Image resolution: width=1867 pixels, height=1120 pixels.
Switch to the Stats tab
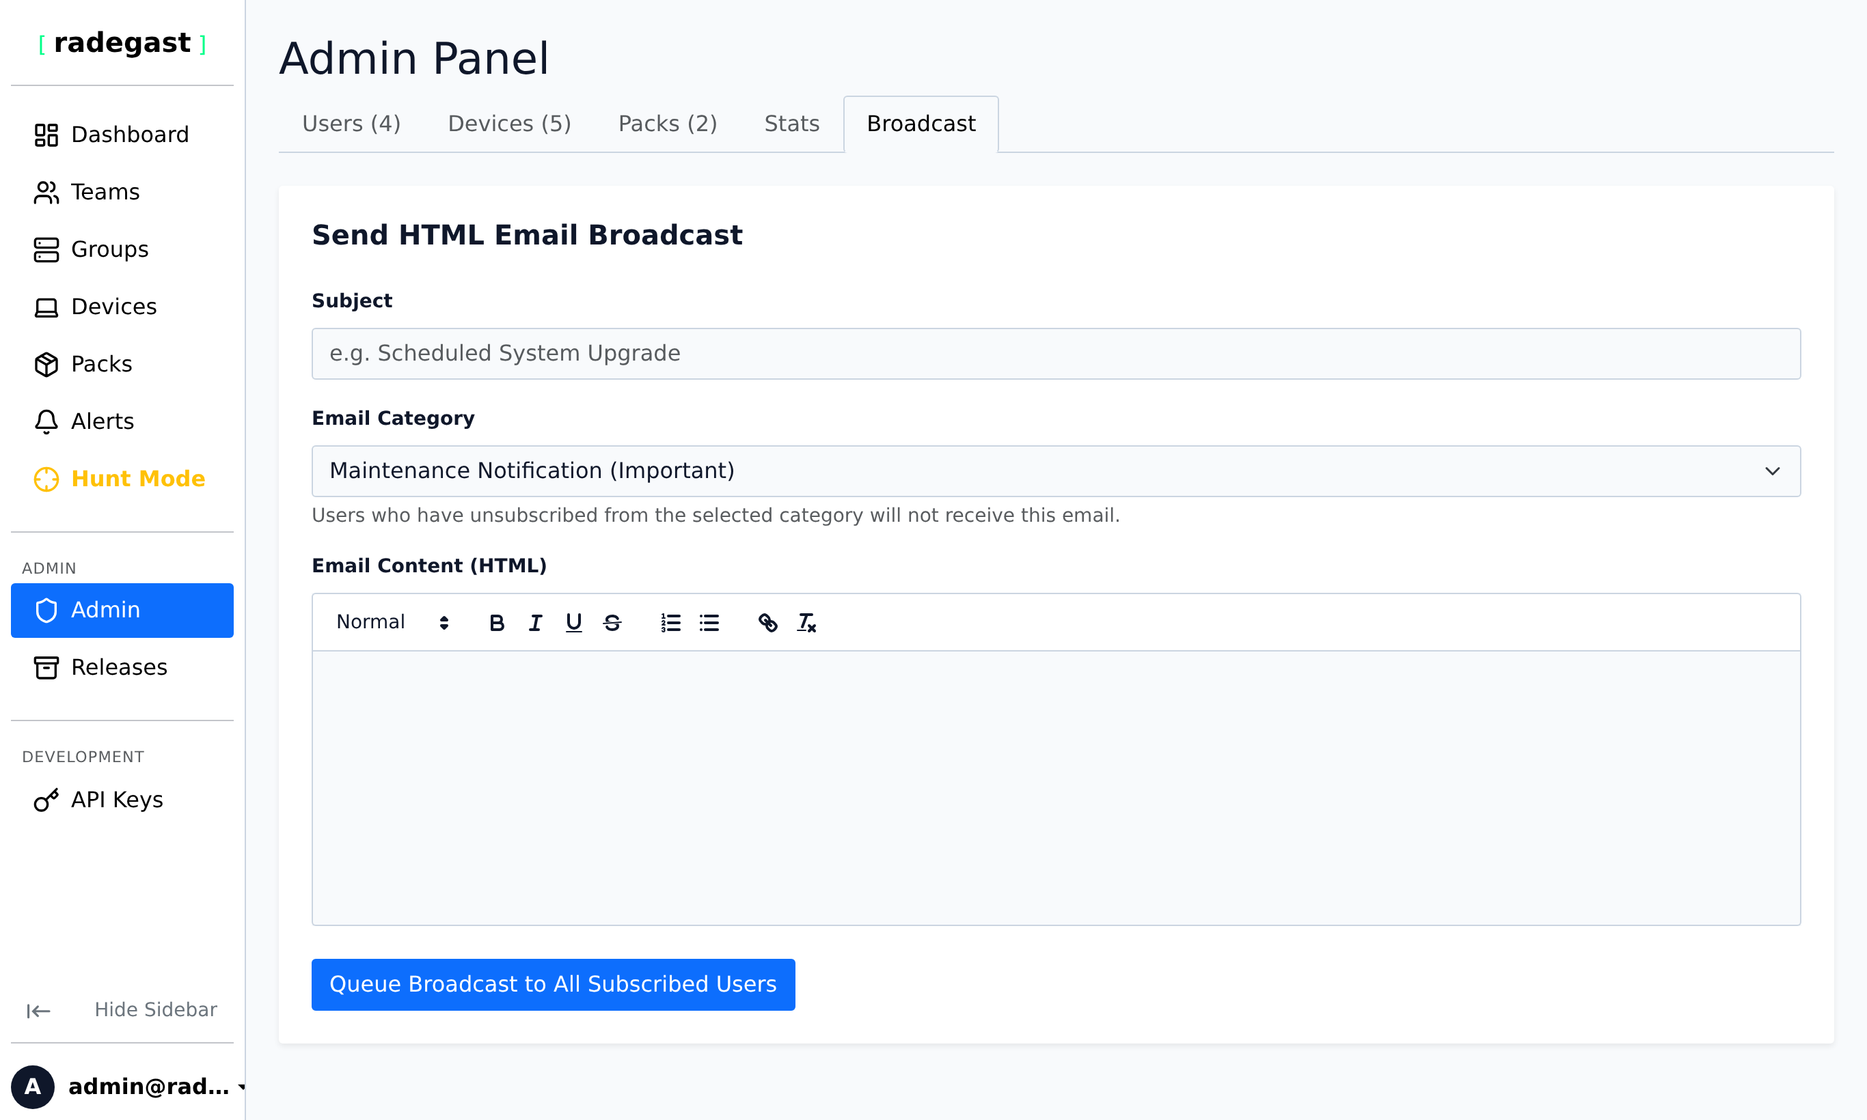click(791, 124)
